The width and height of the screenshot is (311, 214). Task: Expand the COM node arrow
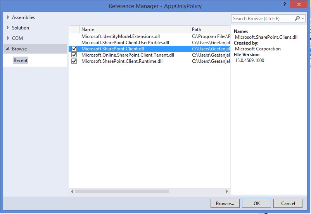point(8,38)
